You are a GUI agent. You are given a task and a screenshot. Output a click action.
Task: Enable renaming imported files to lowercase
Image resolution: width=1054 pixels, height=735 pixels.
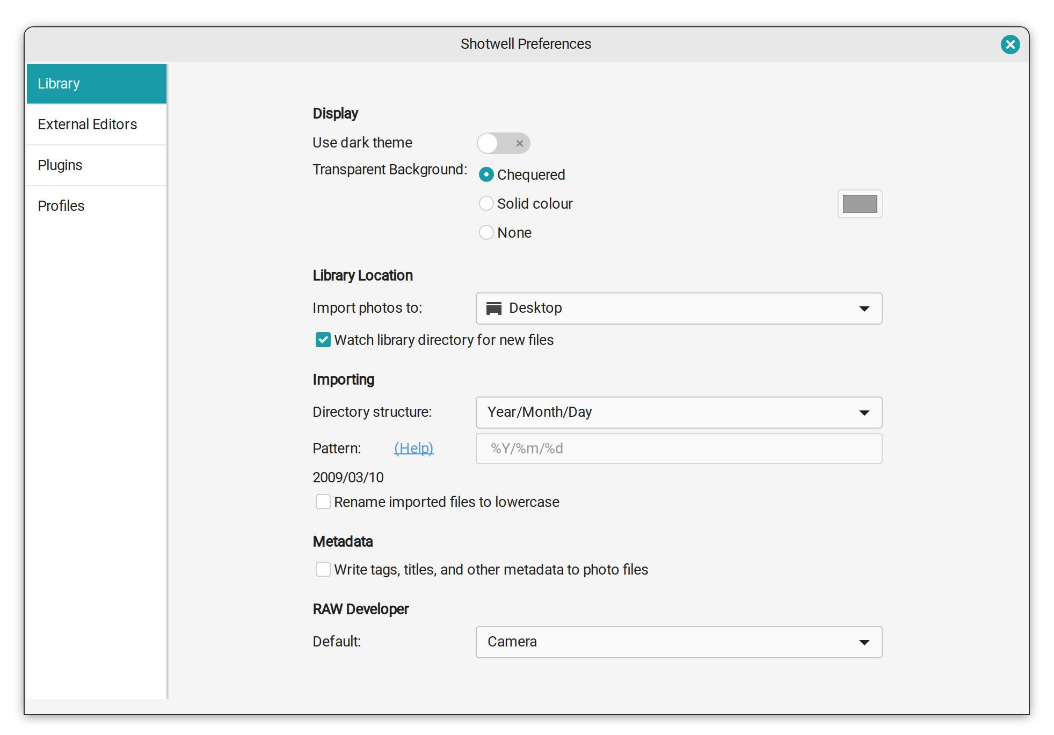coord(323,502)
